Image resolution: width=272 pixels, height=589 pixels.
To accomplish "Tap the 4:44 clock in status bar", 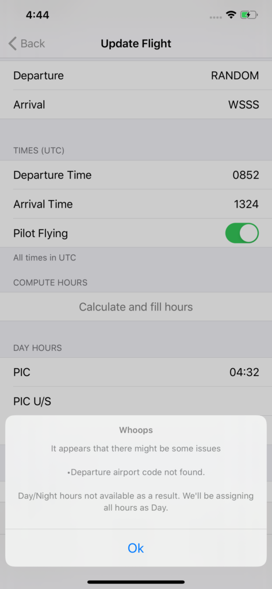I will coord(37,15).
